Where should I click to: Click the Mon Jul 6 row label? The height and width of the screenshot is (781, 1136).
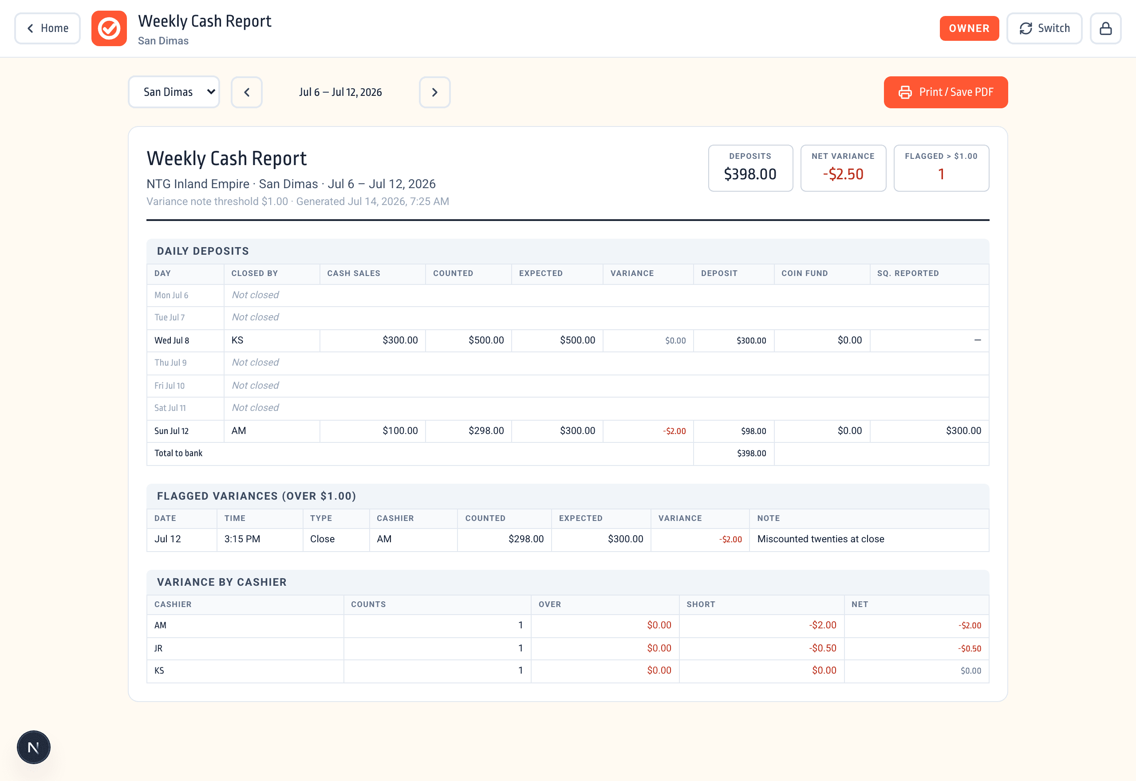(171, 295)
